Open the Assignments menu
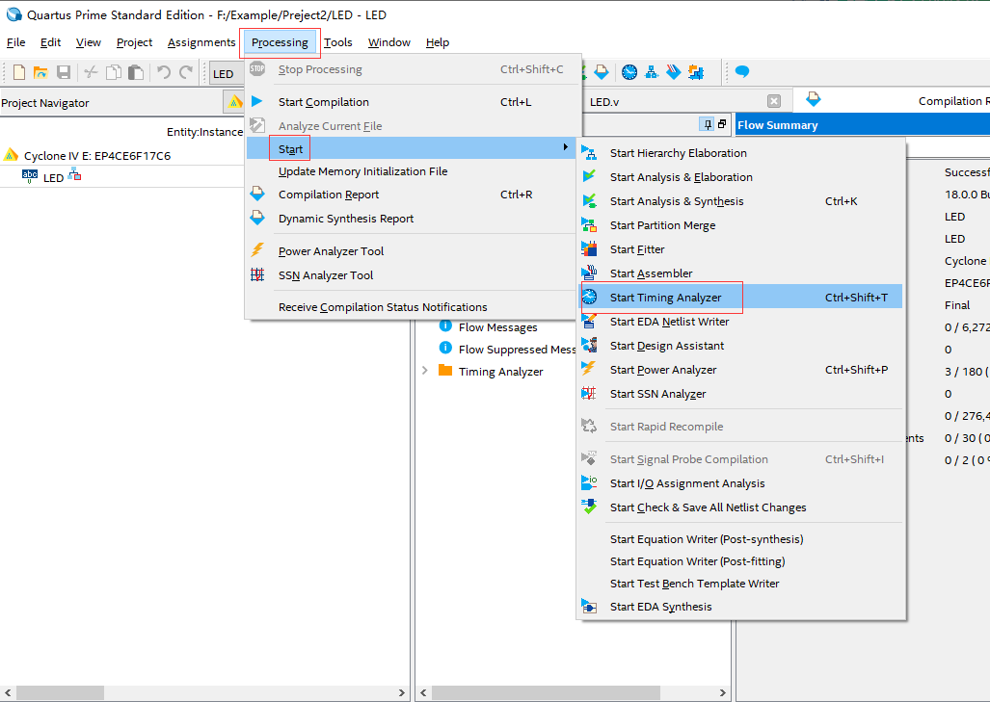 201,42
